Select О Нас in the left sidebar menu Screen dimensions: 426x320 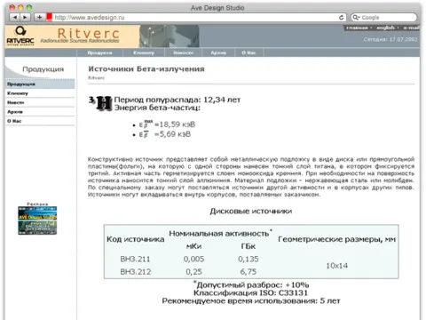coord(40,121)
